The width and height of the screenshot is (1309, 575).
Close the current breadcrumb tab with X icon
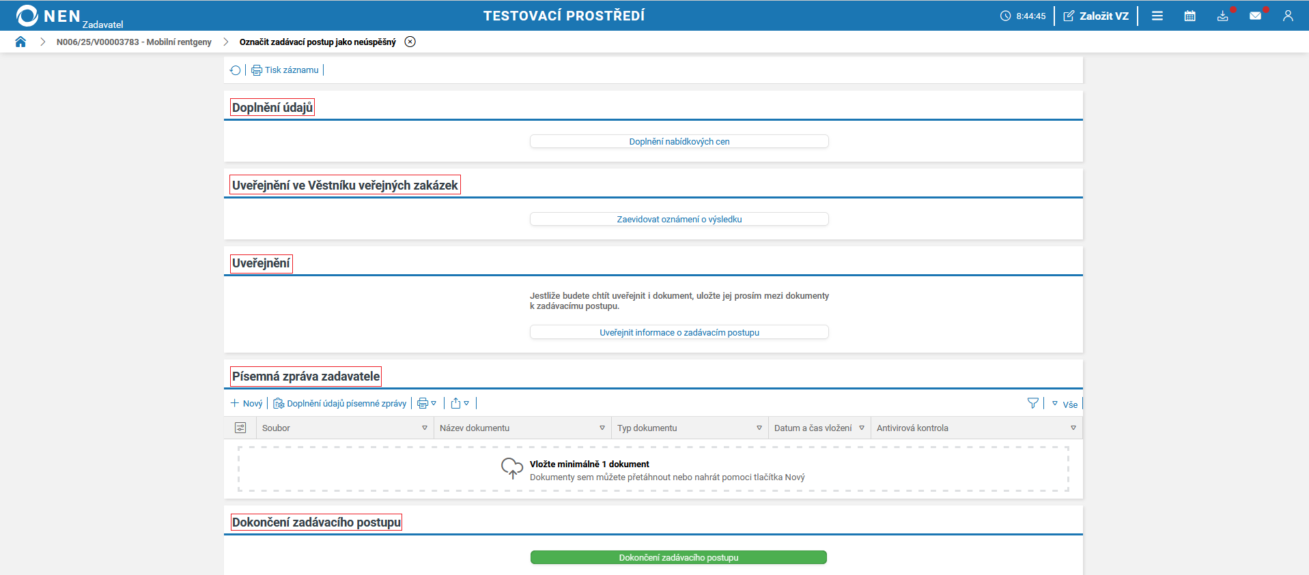(410, 42)
